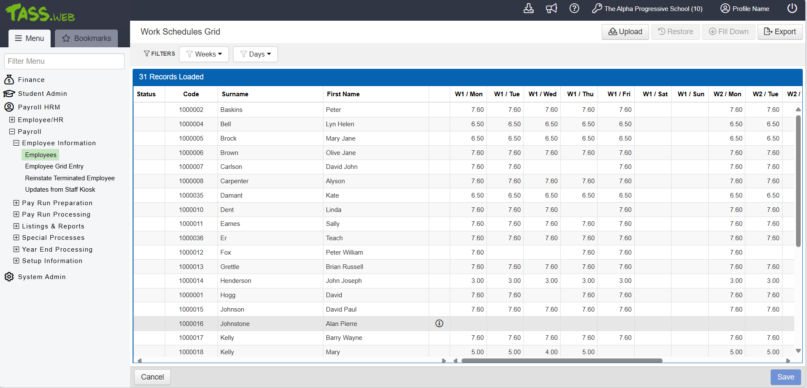
Task: Open Student Admin module
Action: (42, 94)
